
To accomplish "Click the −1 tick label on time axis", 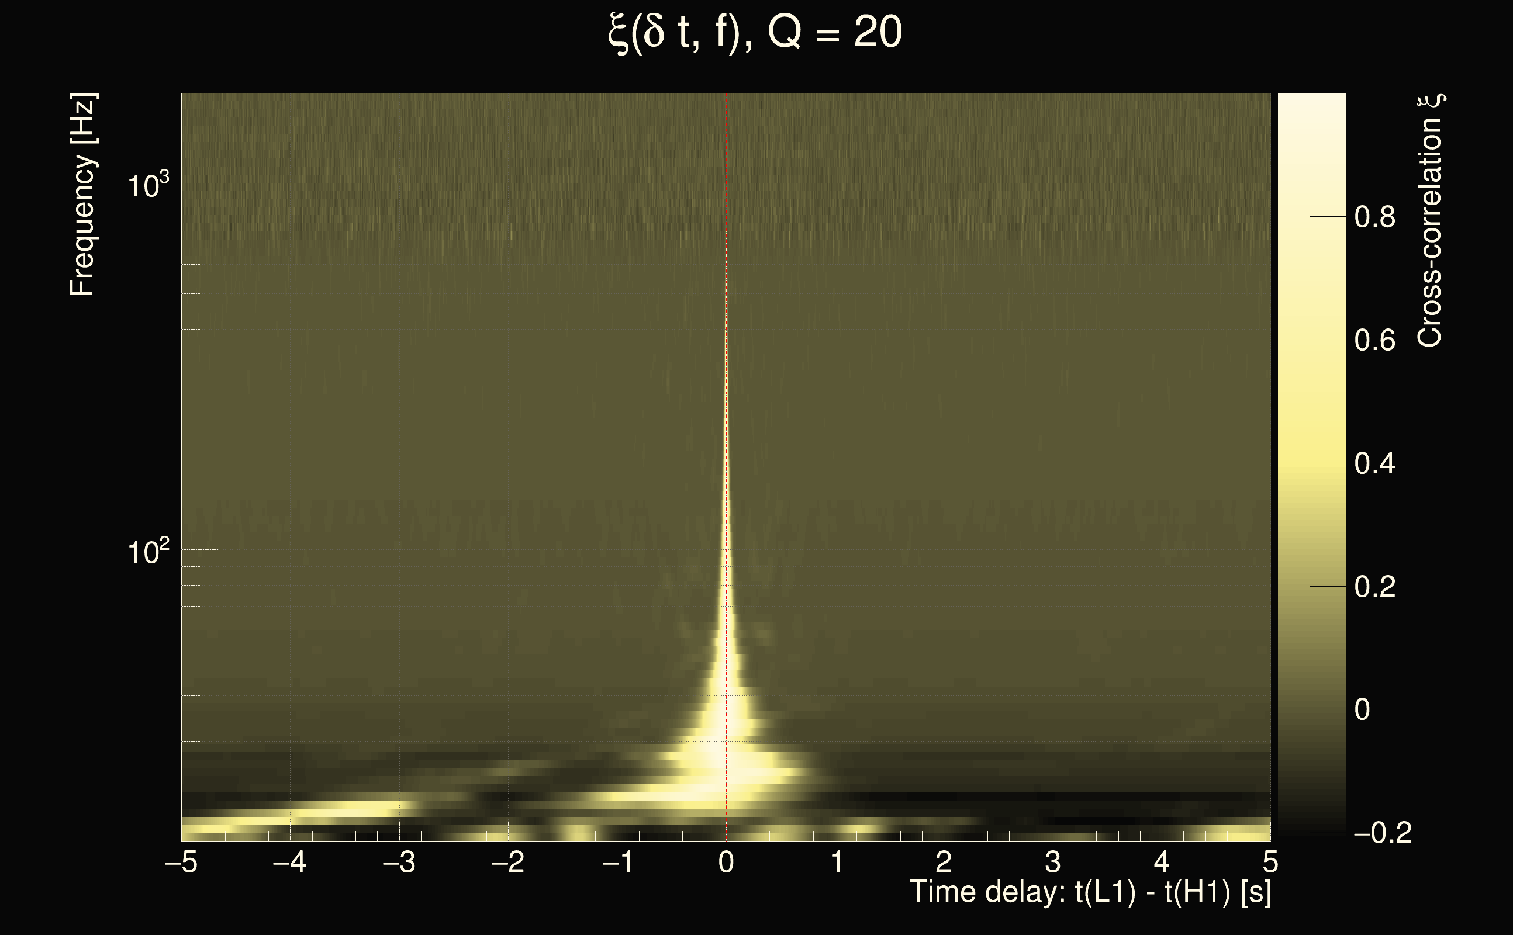I will [x=617, y=862].
